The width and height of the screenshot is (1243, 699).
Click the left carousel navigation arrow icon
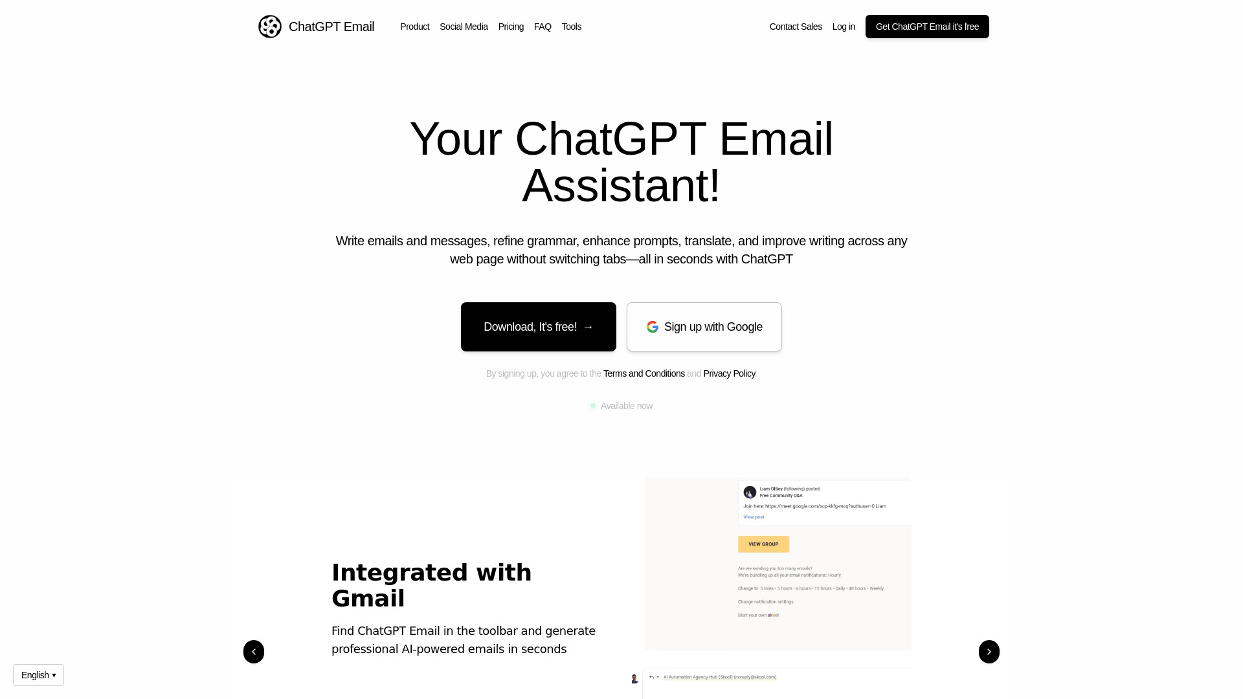click(254, 651)
